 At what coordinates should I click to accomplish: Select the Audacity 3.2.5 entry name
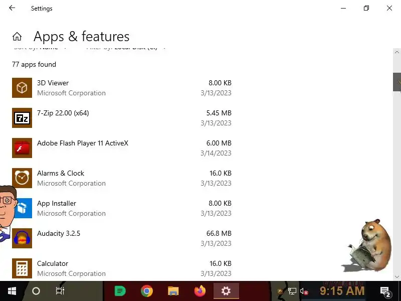pos(59,233)
